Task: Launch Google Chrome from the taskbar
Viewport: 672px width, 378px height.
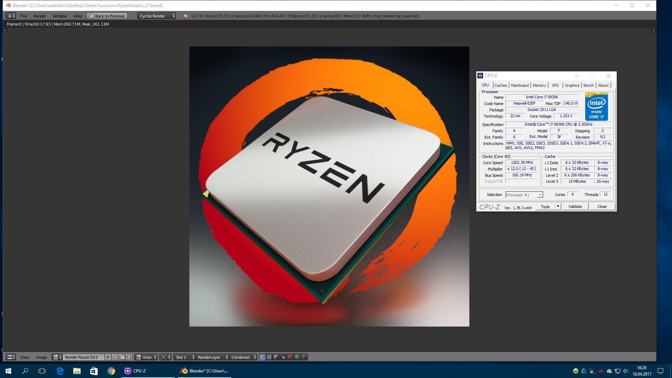Action: click(x=111, y=371)
